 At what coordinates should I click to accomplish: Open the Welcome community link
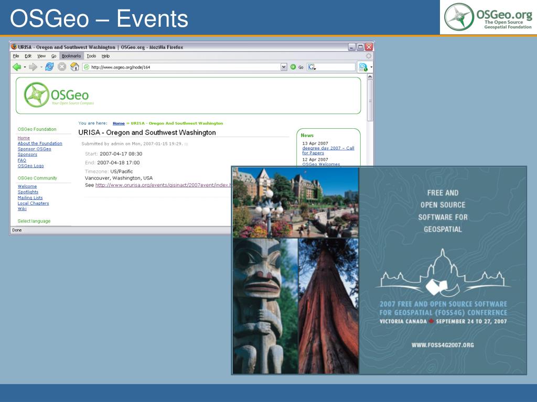[x=27, y=186]
